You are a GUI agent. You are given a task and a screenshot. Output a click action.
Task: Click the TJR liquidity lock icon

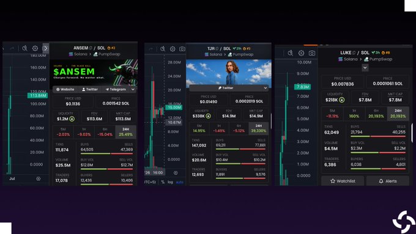(x=208, y=116)
